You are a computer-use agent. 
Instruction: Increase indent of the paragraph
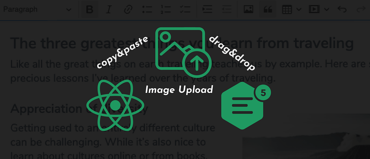pyautogui.click(x=207, y=10)
